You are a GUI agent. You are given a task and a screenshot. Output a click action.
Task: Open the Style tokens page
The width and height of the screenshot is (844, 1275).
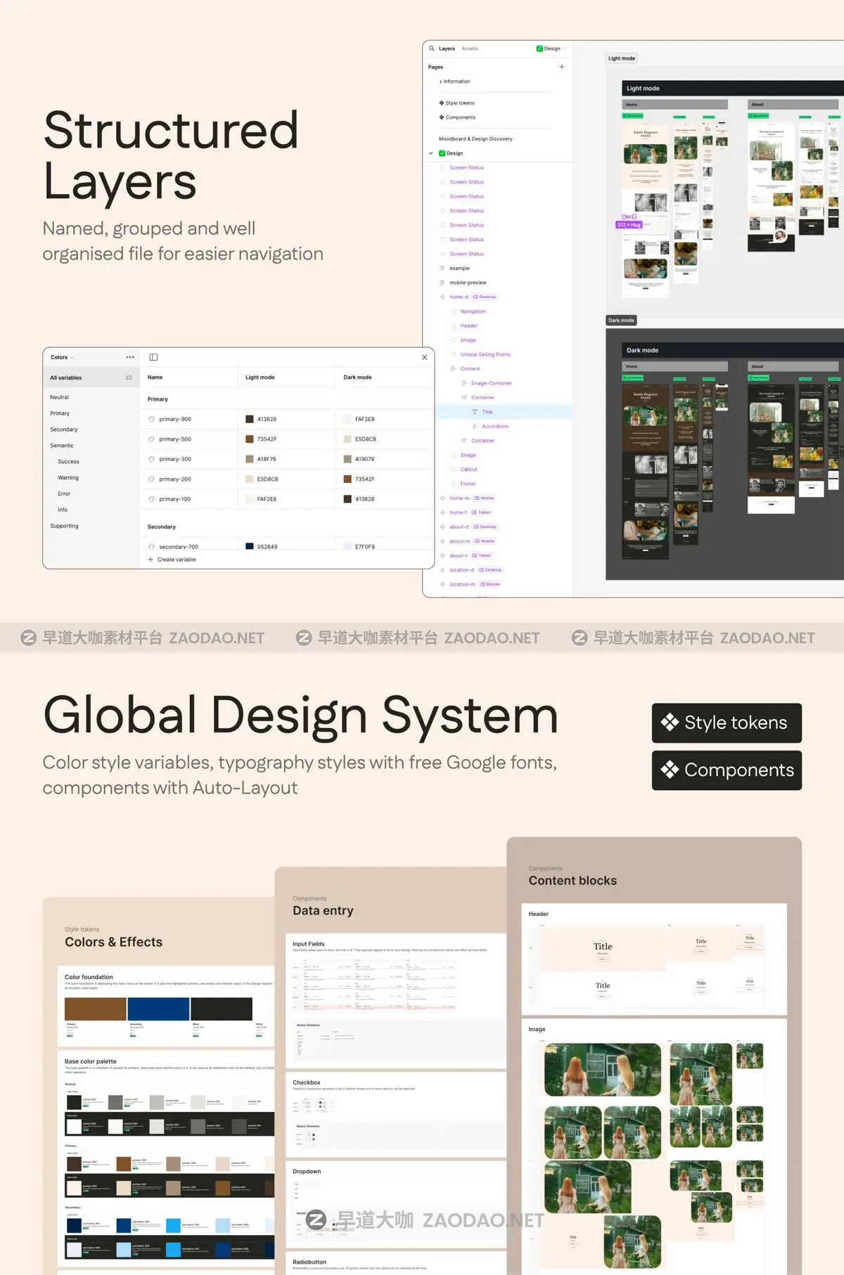coord(459,103)
